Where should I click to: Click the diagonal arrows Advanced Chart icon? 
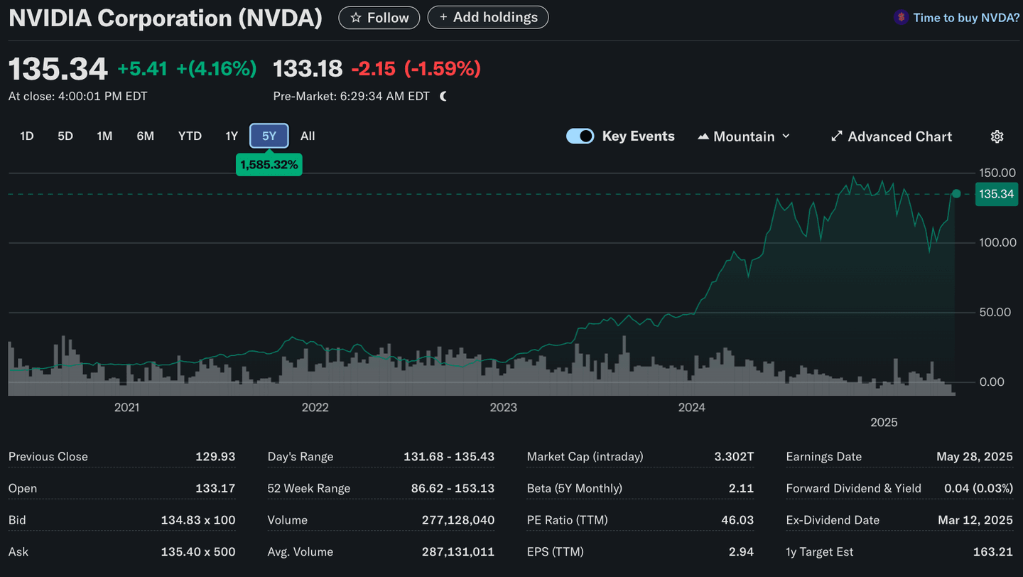tap(836, 136)
